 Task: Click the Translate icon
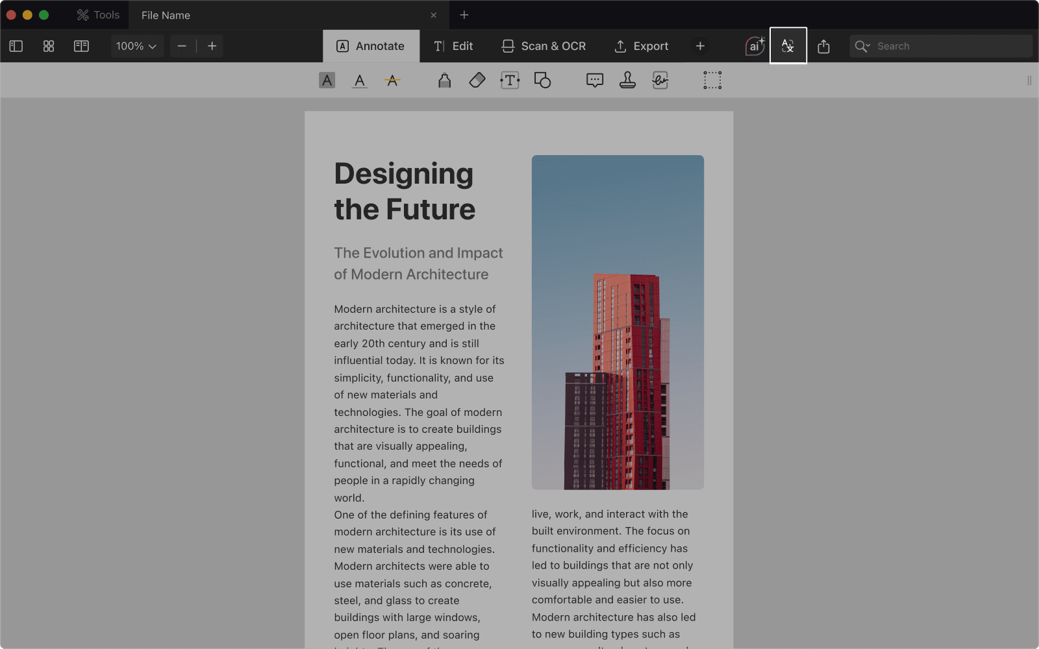[788, 46]
